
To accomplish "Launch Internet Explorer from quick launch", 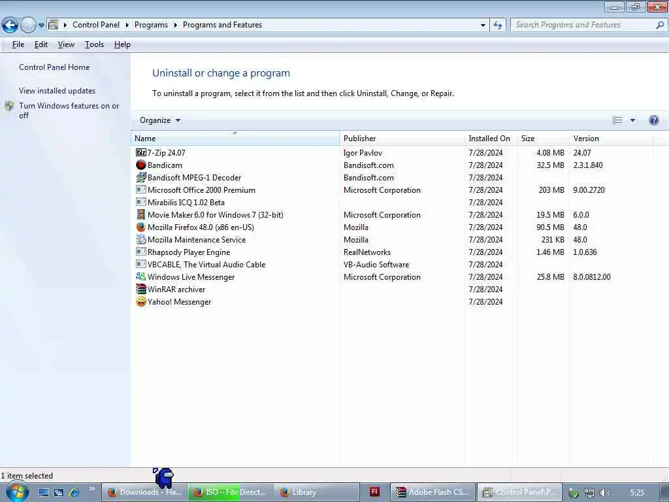I will click(x=74, y=492).
